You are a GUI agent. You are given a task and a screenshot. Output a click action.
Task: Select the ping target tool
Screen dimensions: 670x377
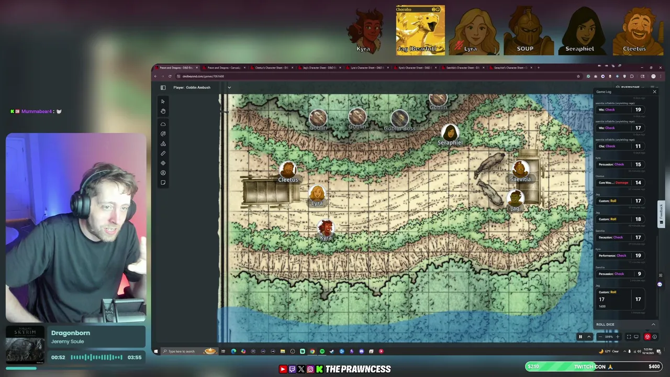[x=163, y=134]
